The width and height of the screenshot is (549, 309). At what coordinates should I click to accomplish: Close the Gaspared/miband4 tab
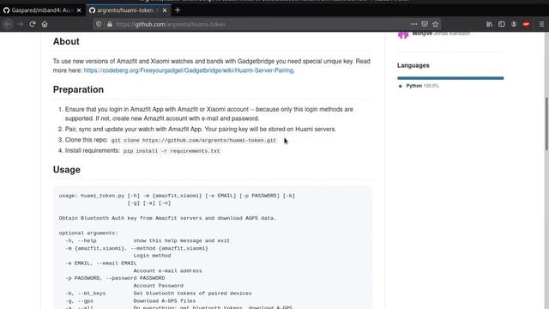pyautogui.click(x=79, y=10)
